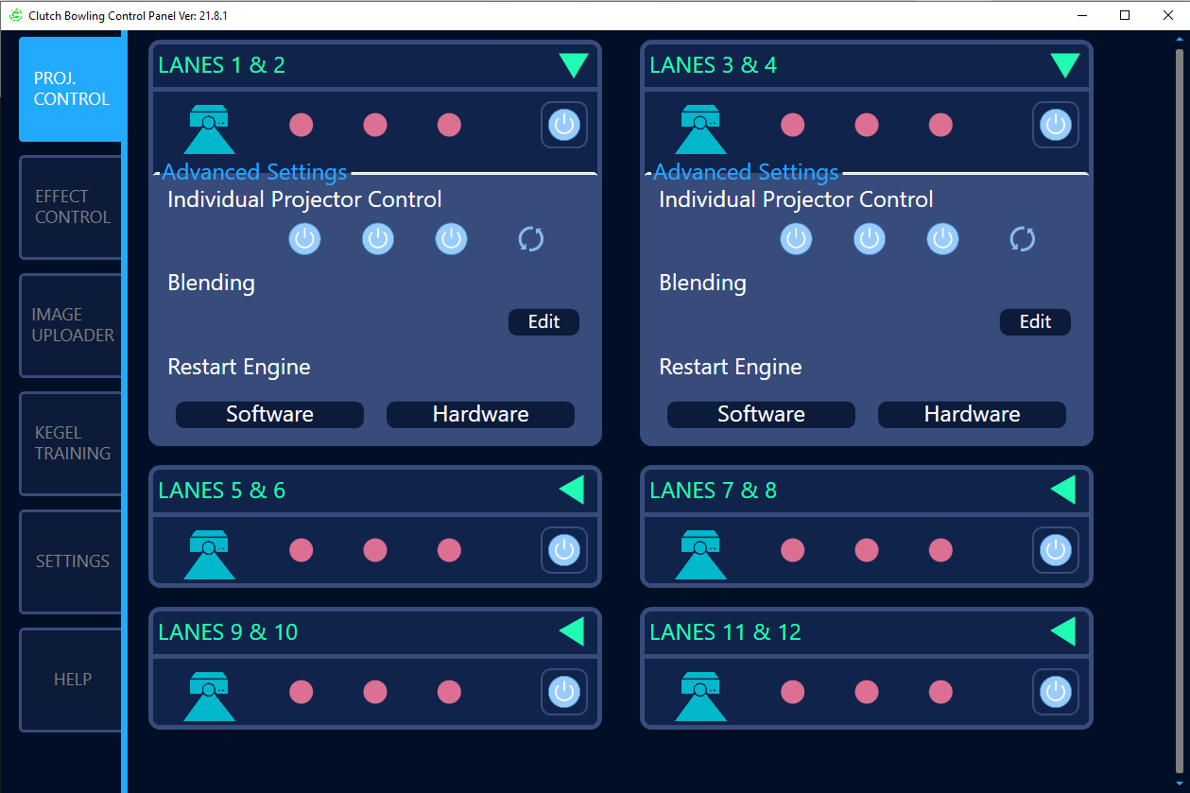Click second status dot in Lanes 9 & 10

coord(375,692)
